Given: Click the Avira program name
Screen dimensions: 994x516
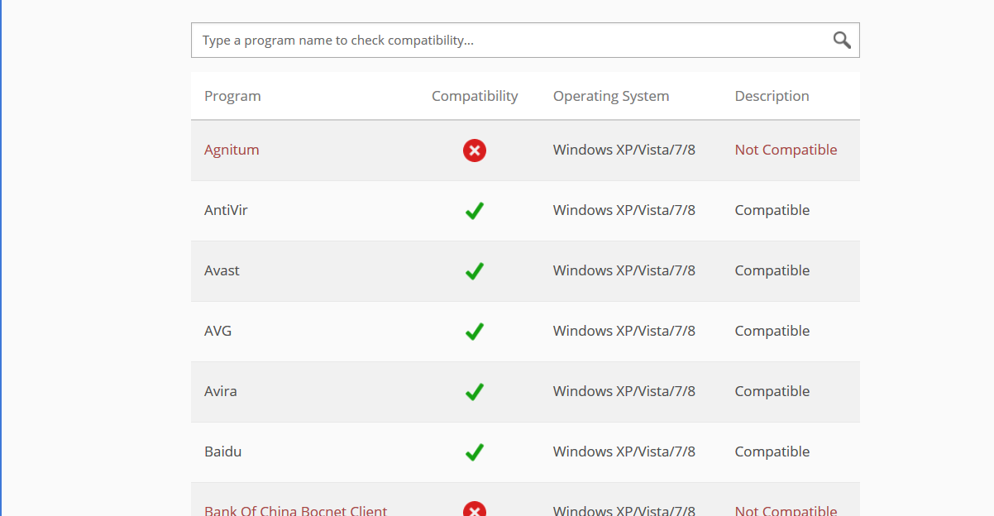Looking at the screenshot, I should tap(220, 391).
